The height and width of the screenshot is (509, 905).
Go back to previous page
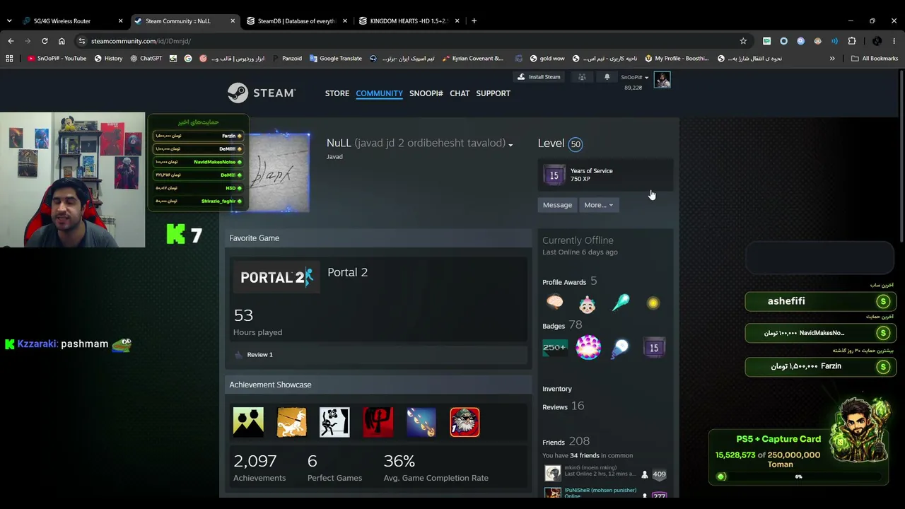pyautogui.click(x=11, y=41)
